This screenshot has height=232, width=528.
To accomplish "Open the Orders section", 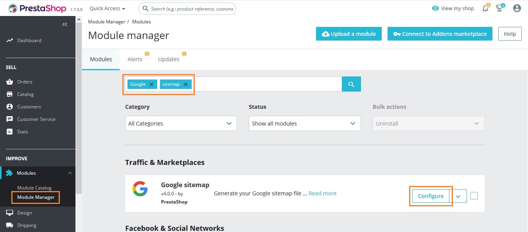I will coord(25,82).
